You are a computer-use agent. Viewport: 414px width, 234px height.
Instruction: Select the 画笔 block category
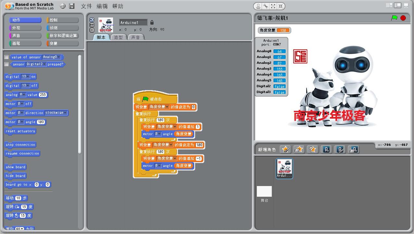[x=26, y=43]
